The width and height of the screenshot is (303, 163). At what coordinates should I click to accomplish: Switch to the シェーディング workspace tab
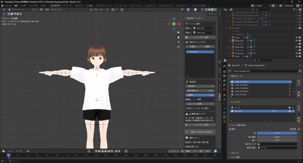click(120, 6)
